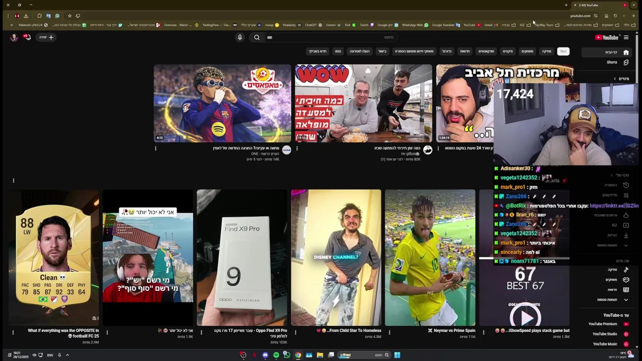The width and height of the screenshot is (642, 361).
Task: Open Discord from the taskbar
Action: pyautogui.click(x=265, y=355)
